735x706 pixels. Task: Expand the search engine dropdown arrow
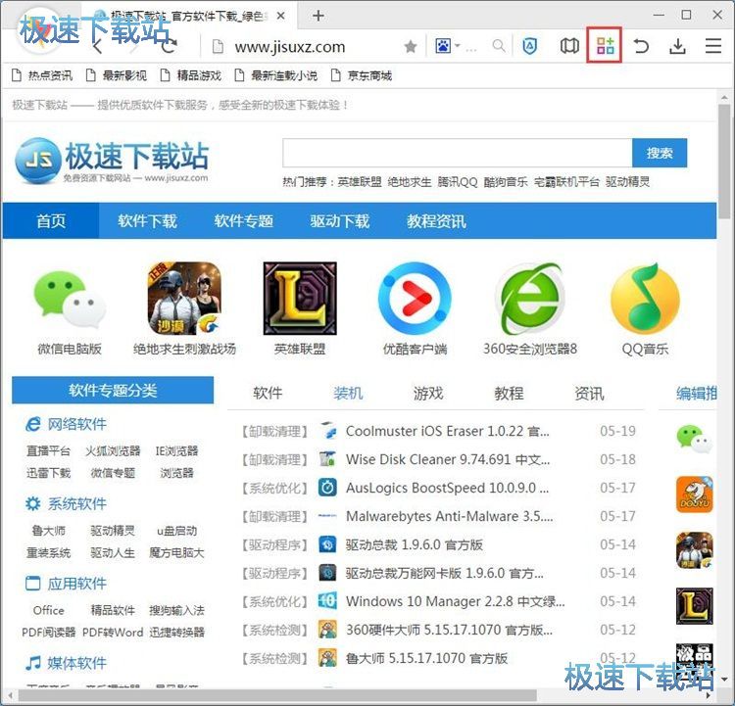point(458,46)
